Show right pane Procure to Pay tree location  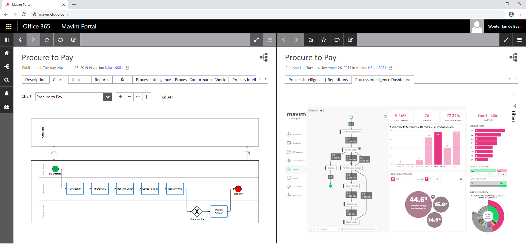tap(513, 57)
